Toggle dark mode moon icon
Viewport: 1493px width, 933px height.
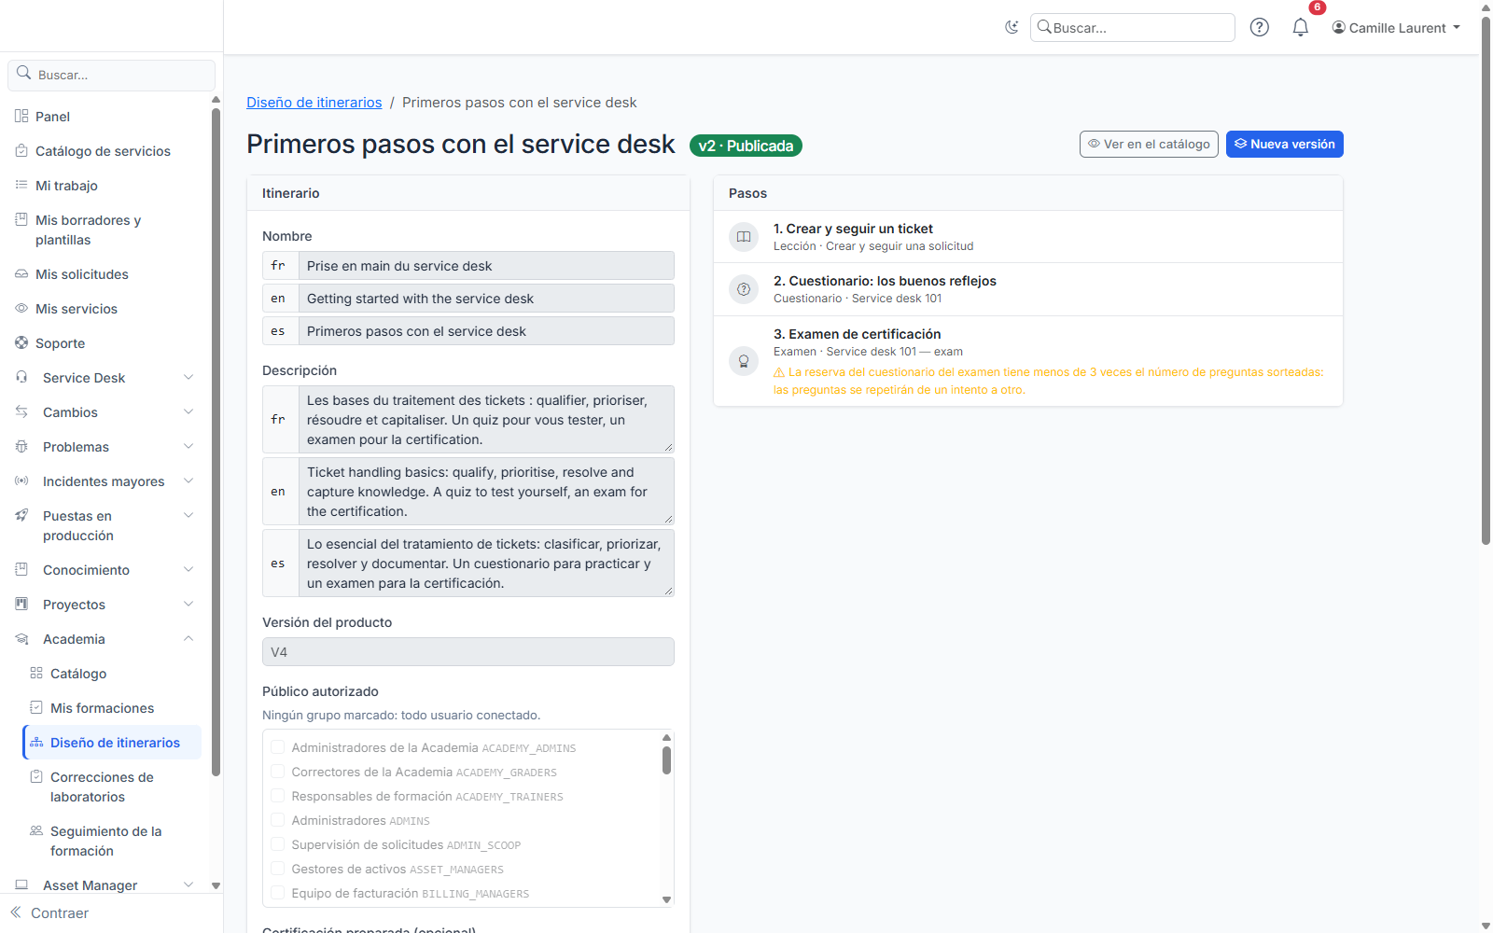click(x=1012, y=27)
